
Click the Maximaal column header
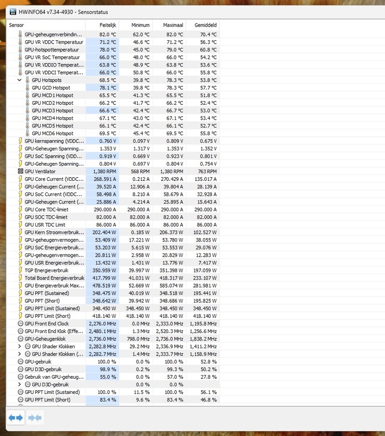[169, 25]
